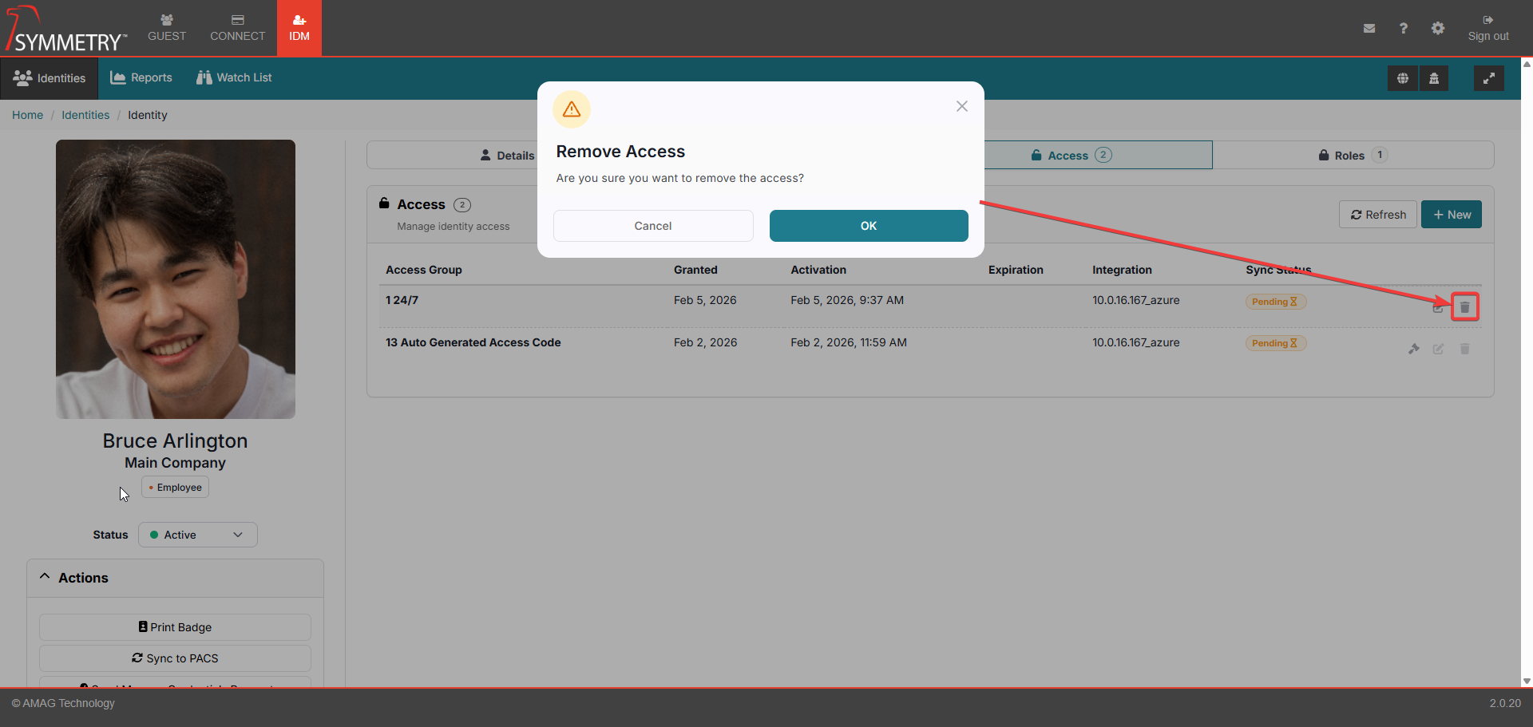The width and height of the screenshot is (1533, 727).
Task: Click the Identities breadcrumb link
Action: coord(85,115)
